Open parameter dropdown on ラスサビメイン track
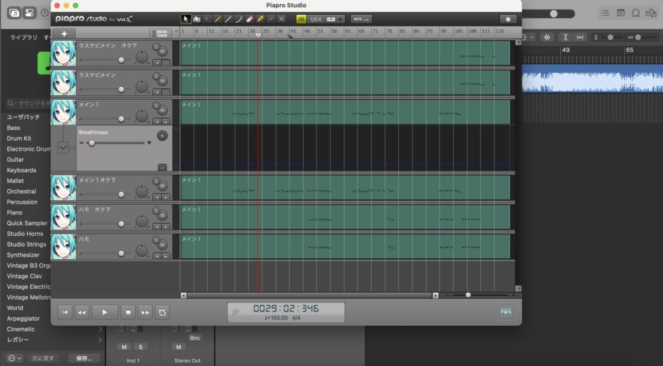Viewport: 663px width, 366px height. pyautogui.click(x=165, y=92)
